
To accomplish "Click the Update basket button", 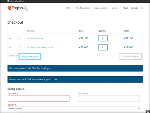I will click(x=130, y=56).
